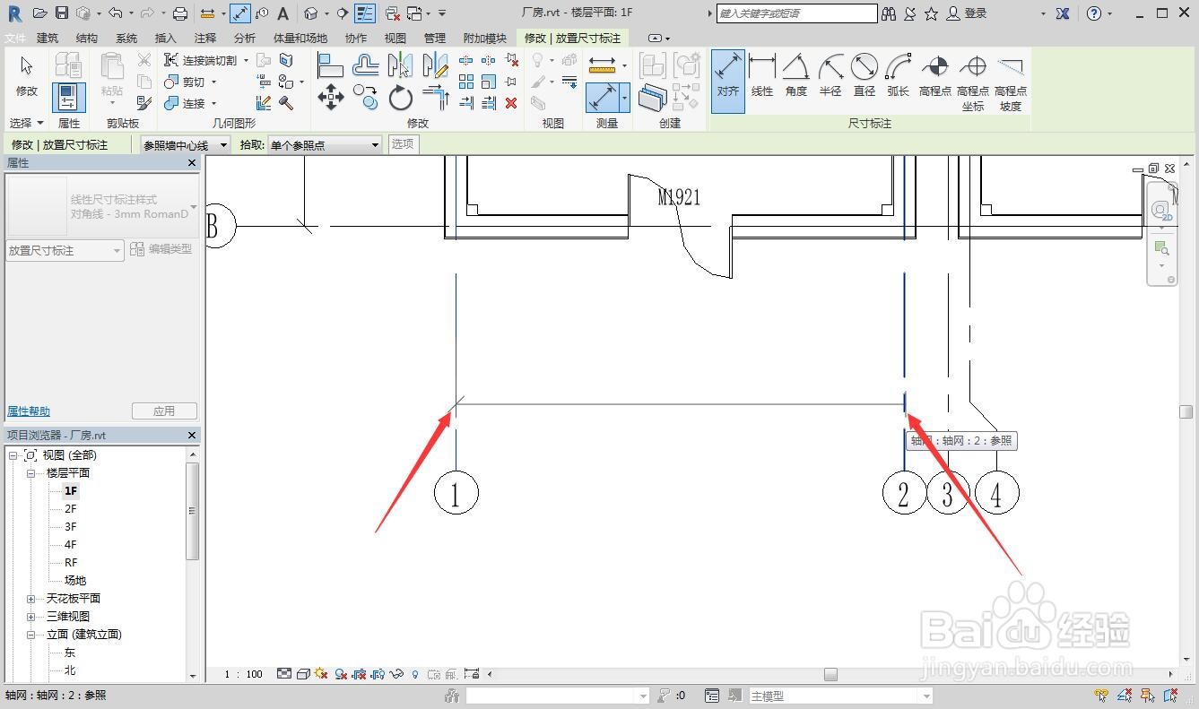Open the 拾取 单个参照点 dropdown
This screenshot has height=709, width=1199.
coord(325,144)
